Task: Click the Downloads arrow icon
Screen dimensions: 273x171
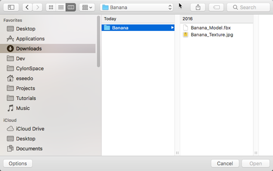Action: coord(10,48)
